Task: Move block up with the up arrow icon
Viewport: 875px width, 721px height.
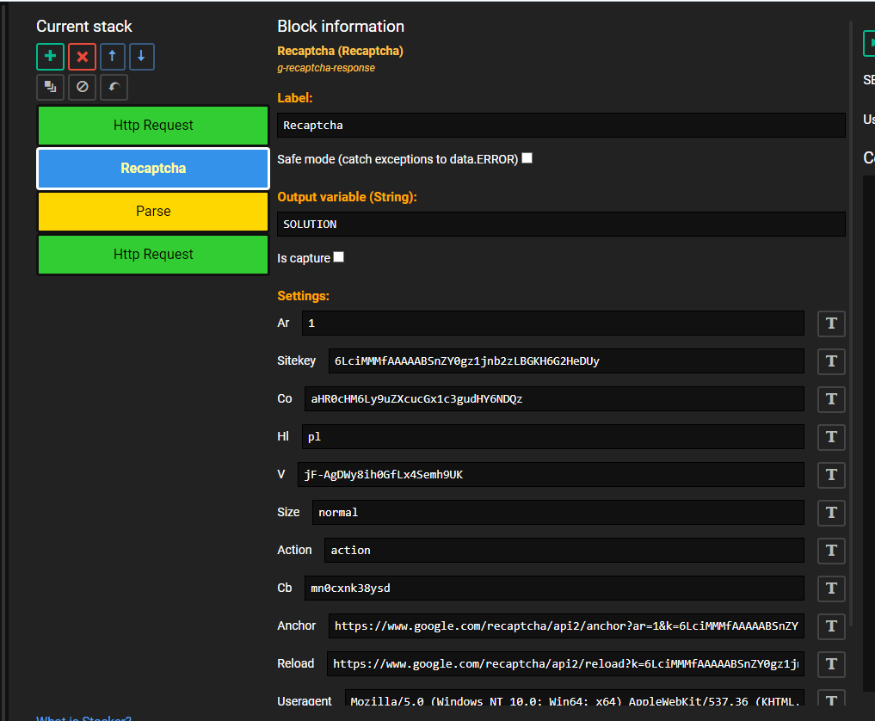Action: pos(112,57)
